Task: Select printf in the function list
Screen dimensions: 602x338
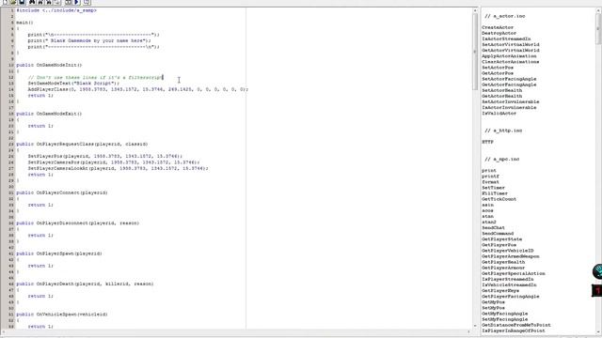Action: (x=490, y=177)
